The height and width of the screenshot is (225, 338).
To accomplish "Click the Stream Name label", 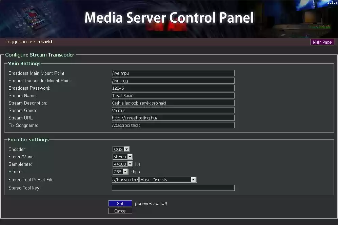I will coord(22,95).
